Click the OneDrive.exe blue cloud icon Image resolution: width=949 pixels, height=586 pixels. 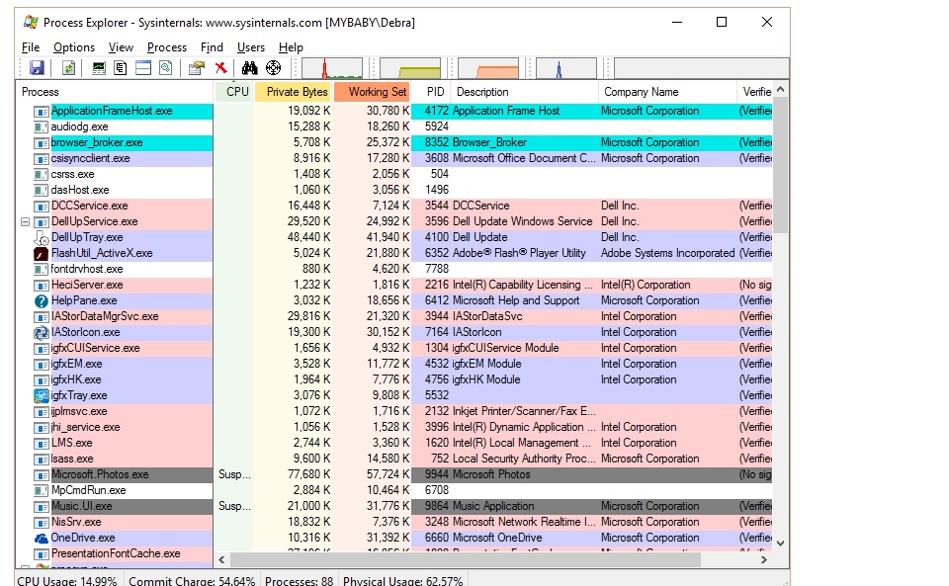coord(42,538)
